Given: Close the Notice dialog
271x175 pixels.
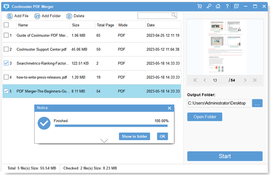Looking at the screenshot, I should 170,108.
